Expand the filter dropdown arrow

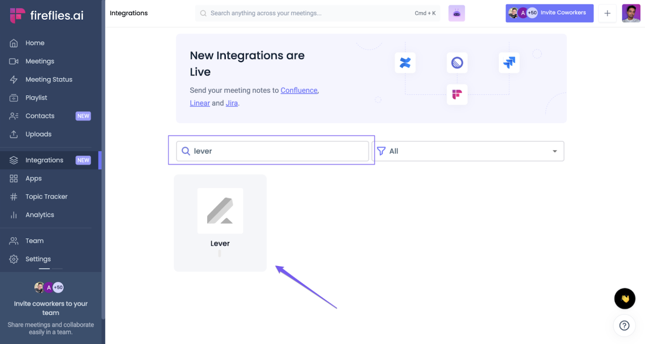(x=555, y=151)
